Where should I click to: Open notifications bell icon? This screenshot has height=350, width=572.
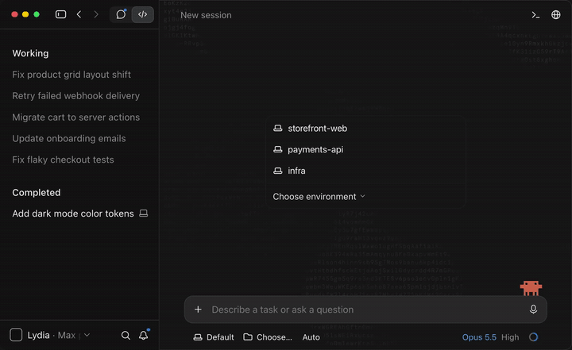click(x=144, y=335)
